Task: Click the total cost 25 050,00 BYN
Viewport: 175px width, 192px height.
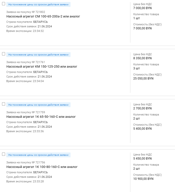Action: click(143, 79)
